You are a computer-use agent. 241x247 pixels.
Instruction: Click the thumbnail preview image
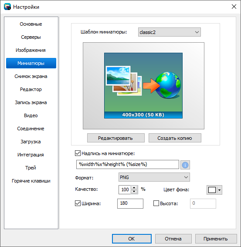(143, 85)
